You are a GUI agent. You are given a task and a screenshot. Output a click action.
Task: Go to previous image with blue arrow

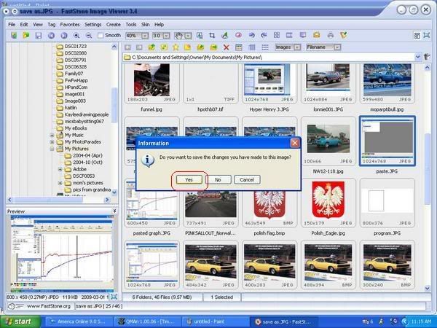coord(51,36)
